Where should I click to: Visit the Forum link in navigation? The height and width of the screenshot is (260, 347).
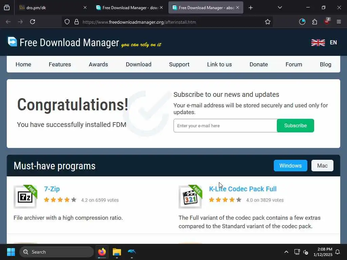(294, 64)
